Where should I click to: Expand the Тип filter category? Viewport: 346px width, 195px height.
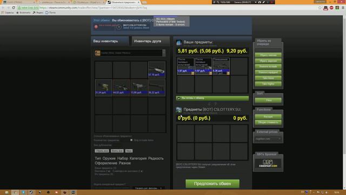(98, 158)
